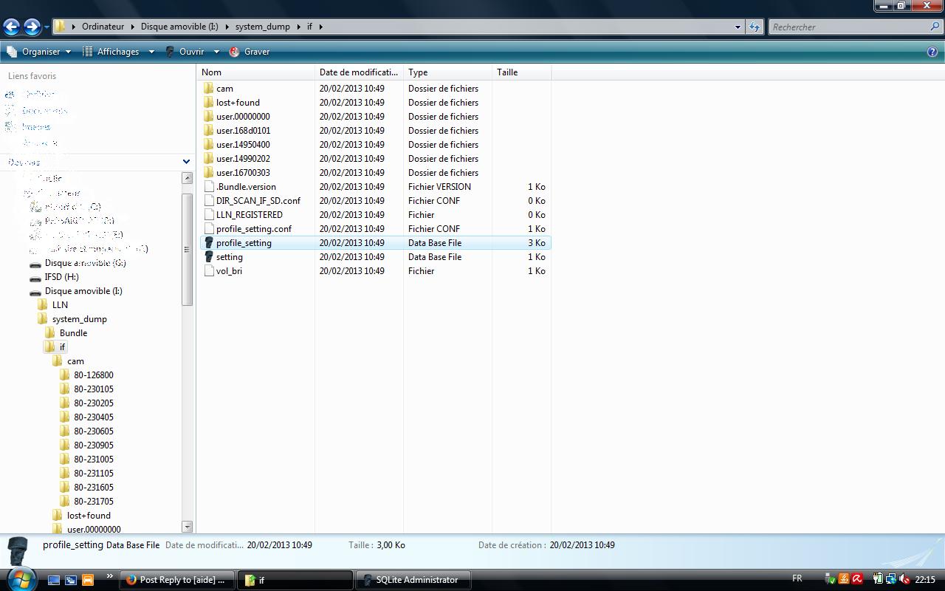Select the setting Data Base File
The image size is (945, 591).
pos(229,257)
